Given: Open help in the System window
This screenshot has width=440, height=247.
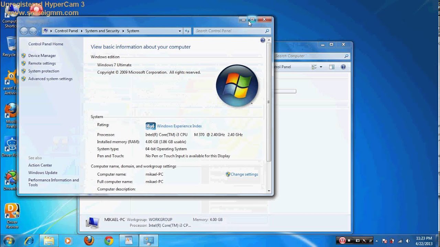Looking at the screenshot, I should (x=263, y=40).
